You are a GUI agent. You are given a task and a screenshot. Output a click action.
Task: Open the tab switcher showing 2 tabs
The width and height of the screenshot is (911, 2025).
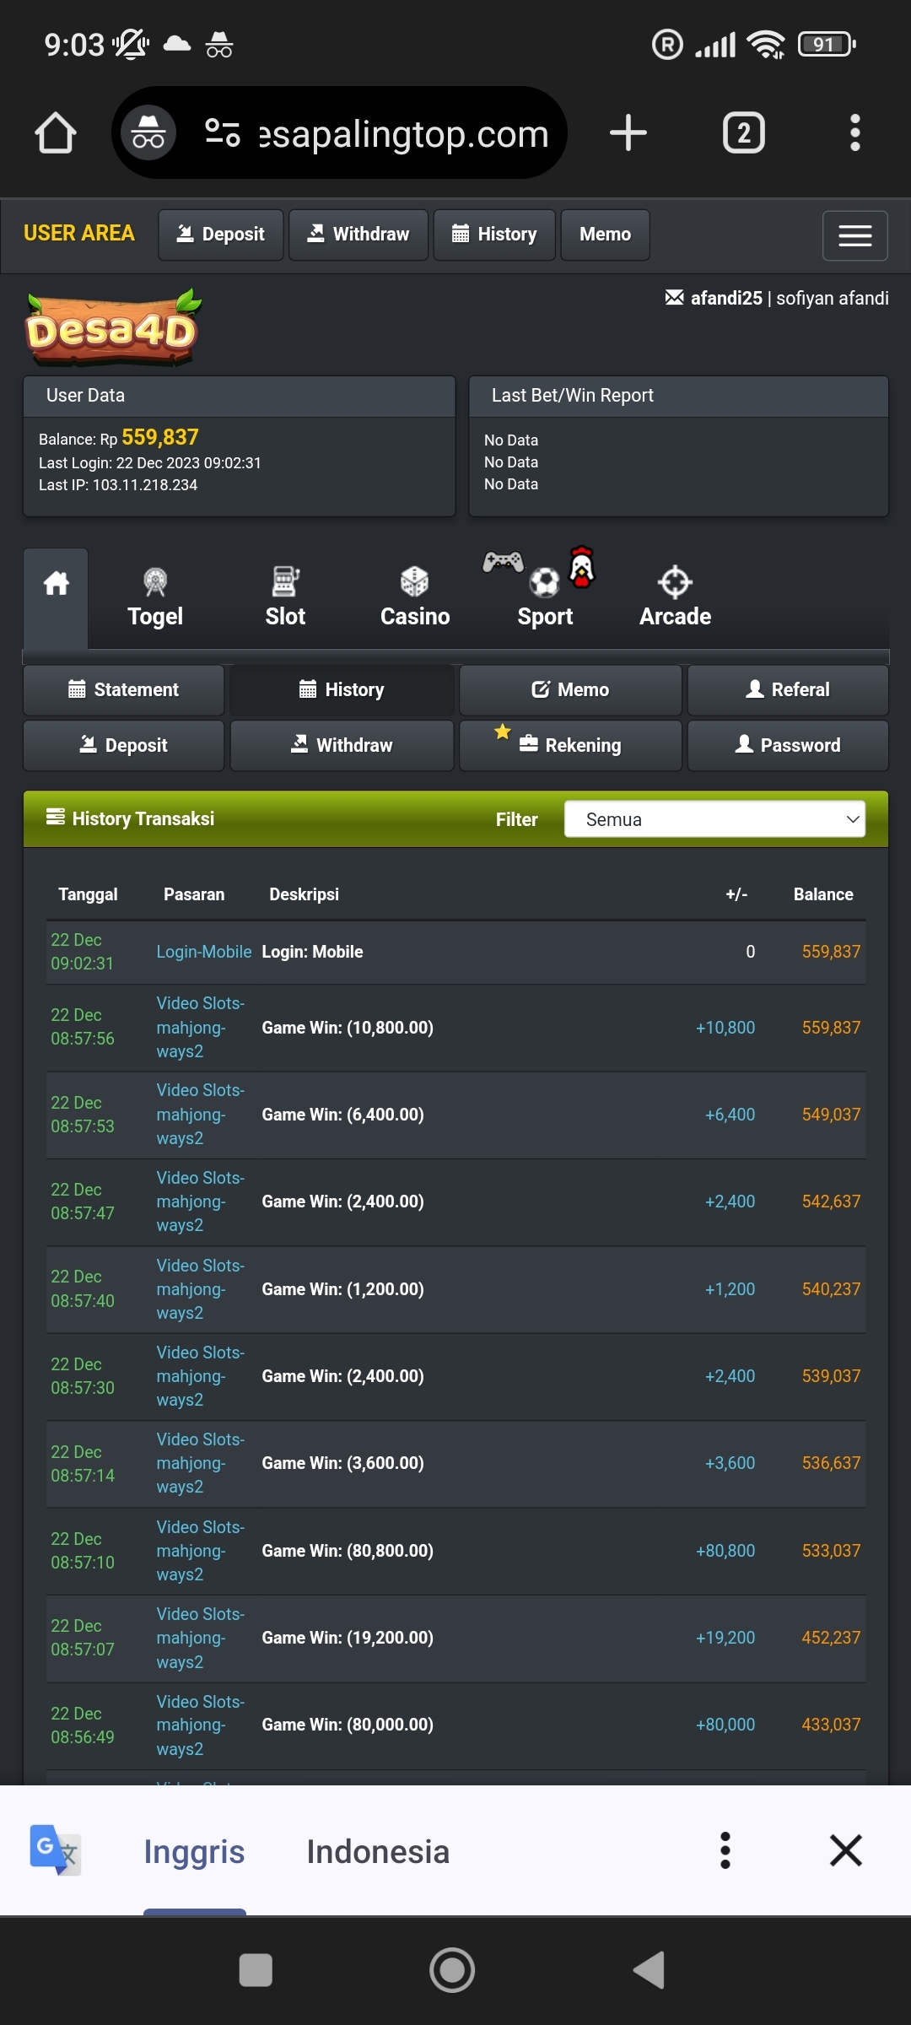[x=743, y=133]
